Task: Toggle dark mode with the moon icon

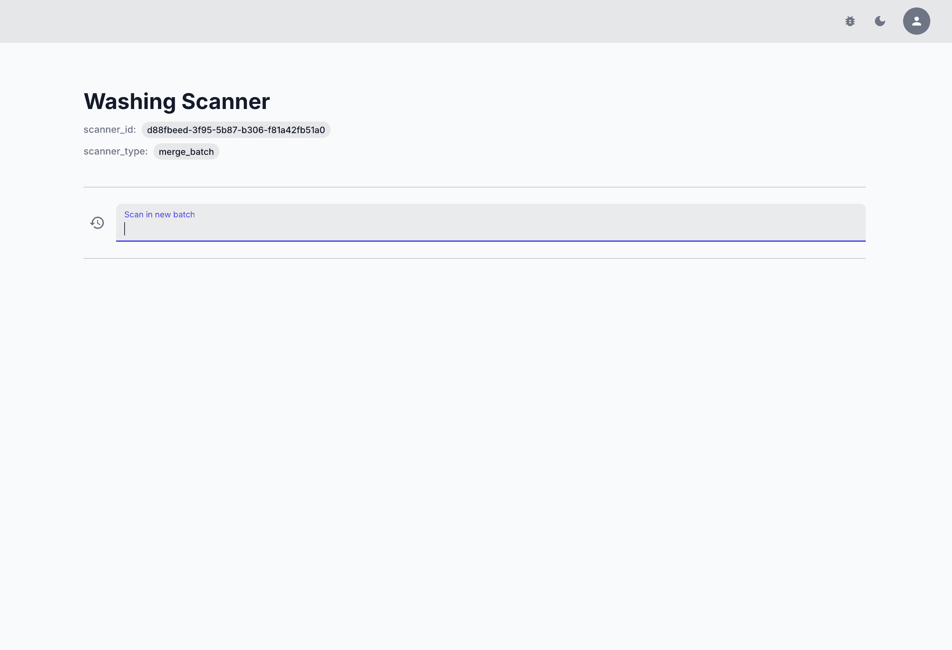Action: tap(880, 21)
